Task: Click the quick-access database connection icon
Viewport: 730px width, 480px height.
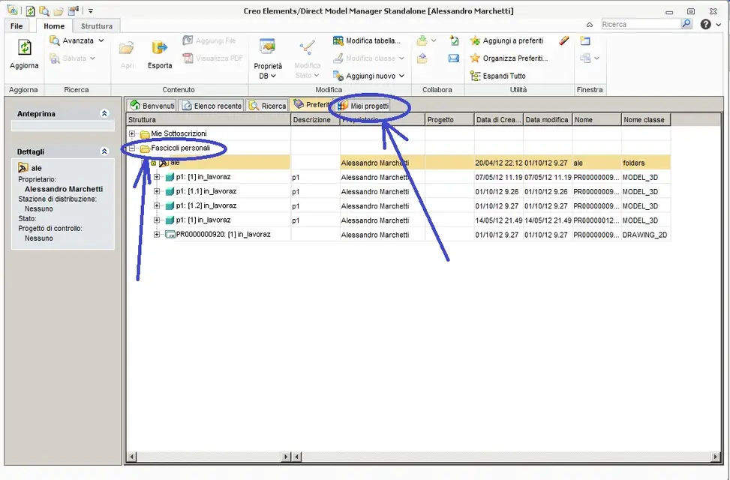Action: click(x=73, y=10)
